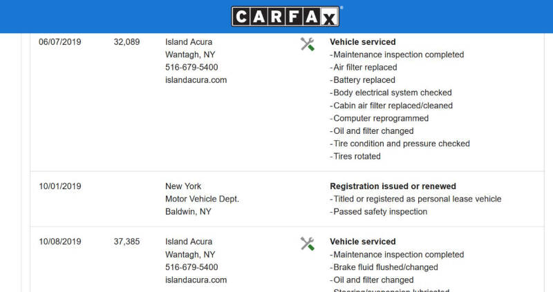Click 'Vehicle serviced' heading for 06/07/2019
The height and width of the screenshot is (292, 553).
click(362, 42)
